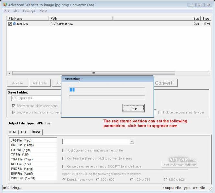Viewport: 215px width, 193px height.
Task: Click the C:\Test\test.htm path cell
Action: point(62,24)
